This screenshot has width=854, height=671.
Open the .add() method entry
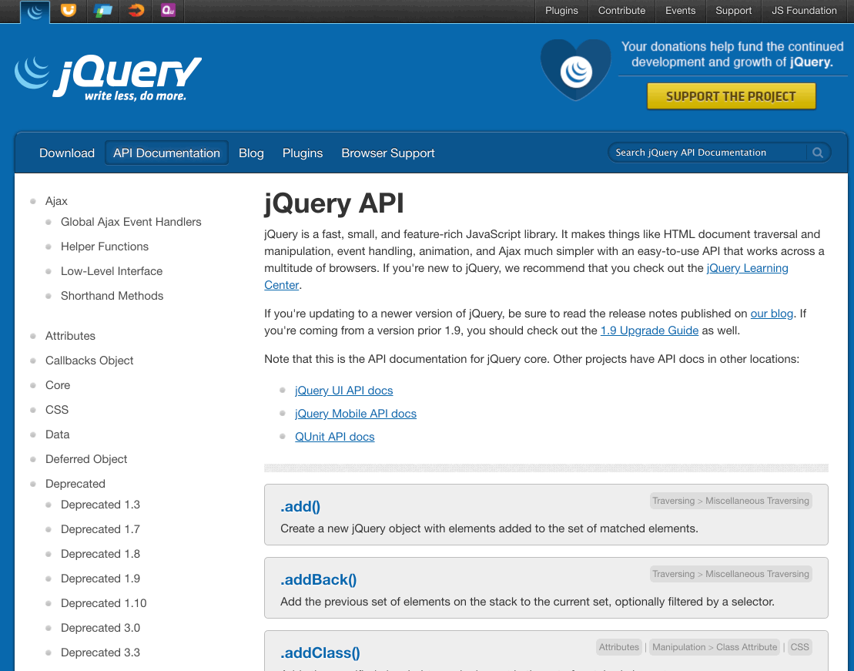click(x=300, y=506)
